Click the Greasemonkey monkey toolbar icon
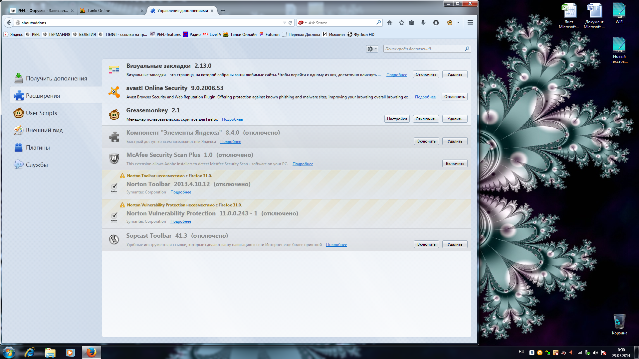639x359 pixels. (x=450, y=23)
